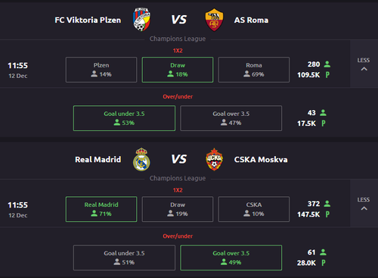
Task: Select Draw 18% in Plzen-Roma match
Action: [178, 70]
